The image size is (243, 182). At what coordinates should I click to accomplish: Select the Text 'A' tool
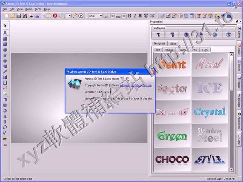click(5, 33)
